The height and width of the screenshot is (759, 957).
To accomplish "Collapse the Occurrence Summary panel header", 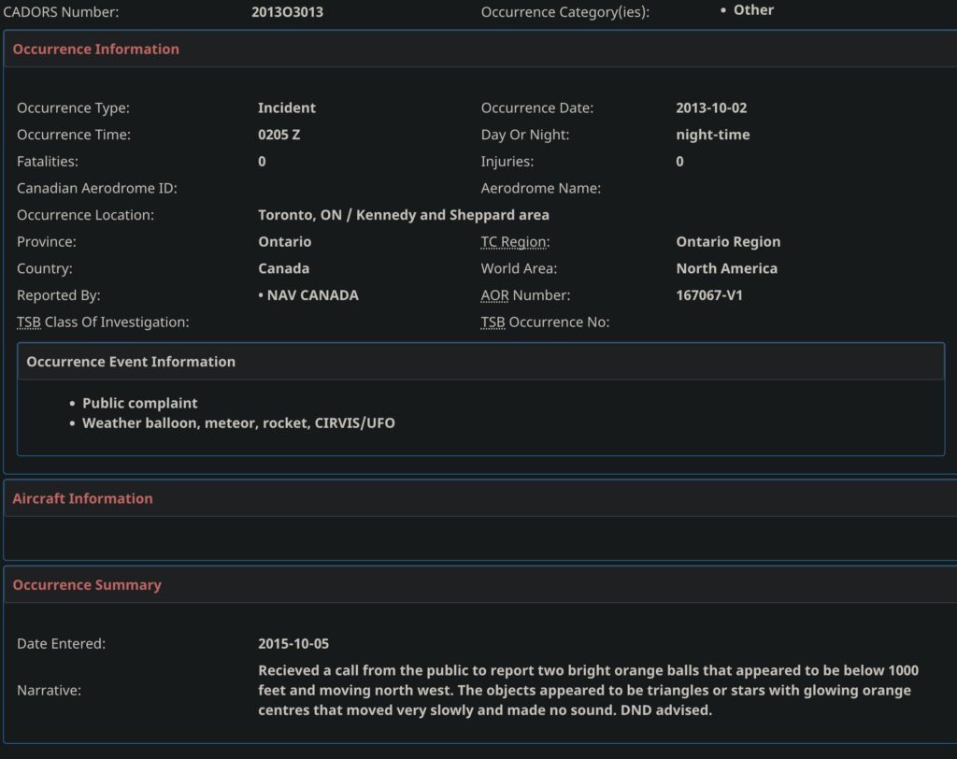I will pyautogui.click(x=87, y=585).
